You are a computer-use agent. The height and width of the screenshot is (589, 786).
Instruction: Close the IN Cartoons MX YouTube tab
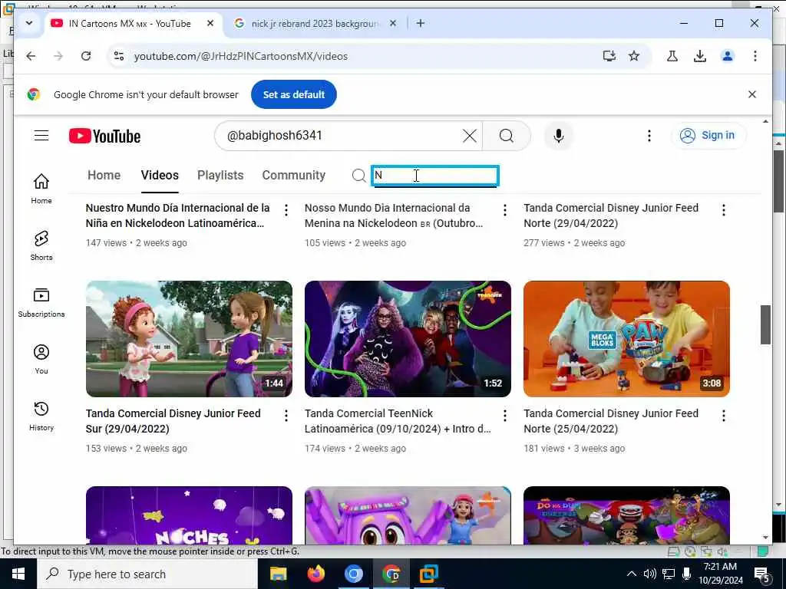click(210, 23)
